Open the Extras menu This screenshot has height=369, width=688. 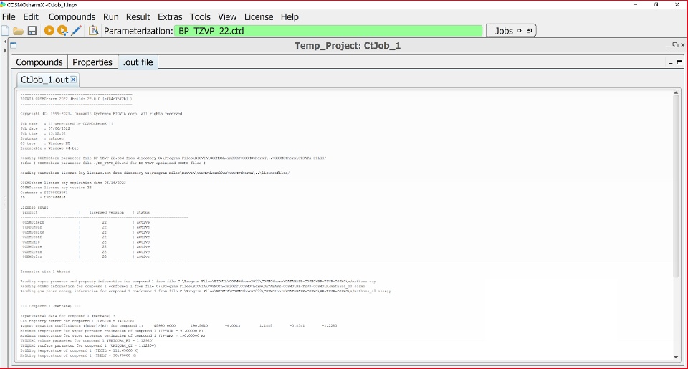pyautogui.click(x=170, y=16)
